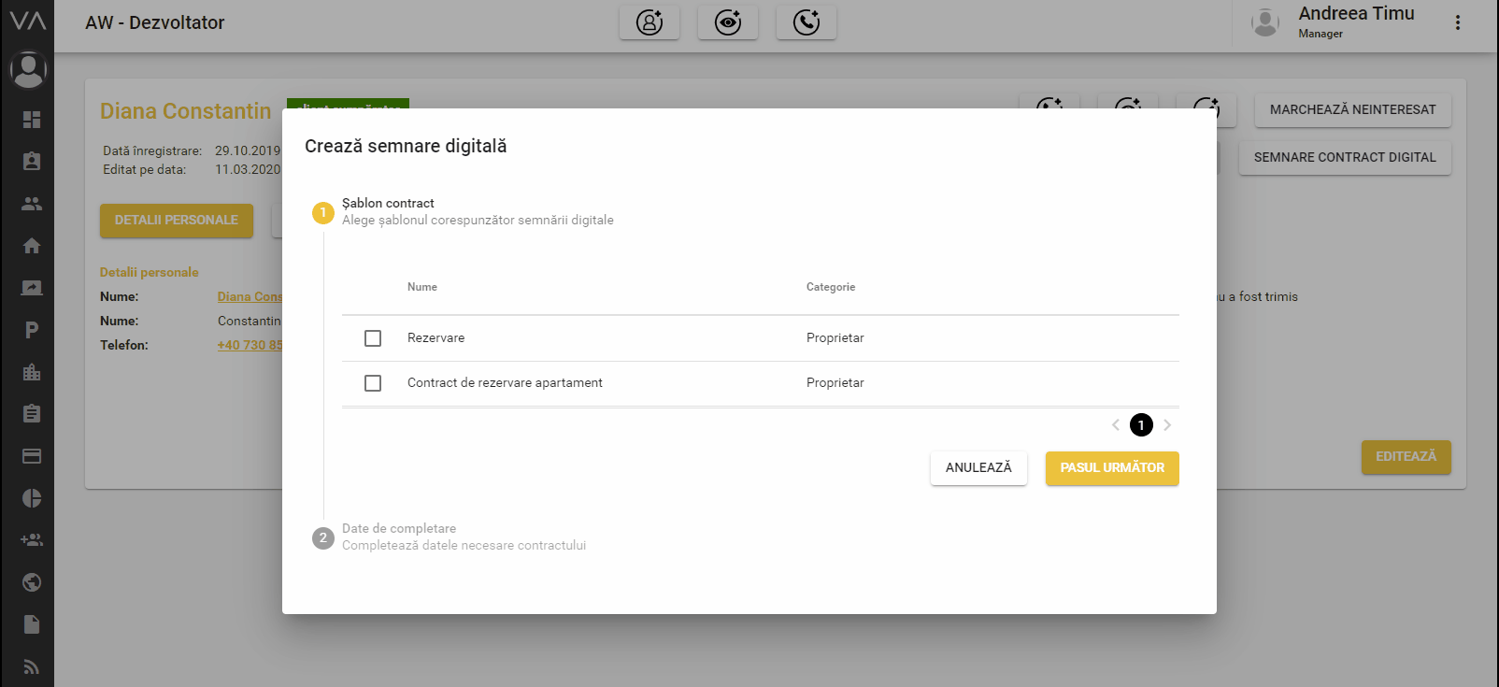
Task: Open the home icon in sidebar
Action: 32,246
